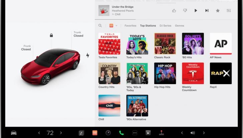Lower volume with the left chevron
The image size is (243, 138).
182,133
